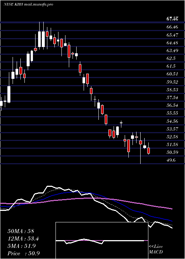
Task: Click the 59.52 price axis label
Action: pos(172,82)
